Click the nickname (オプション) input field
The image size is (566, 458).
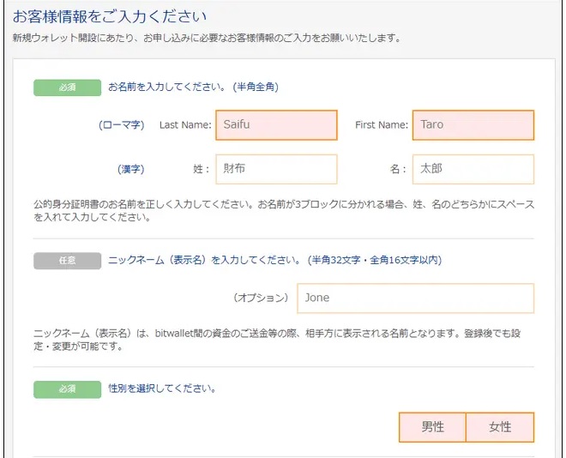(415, 298)
